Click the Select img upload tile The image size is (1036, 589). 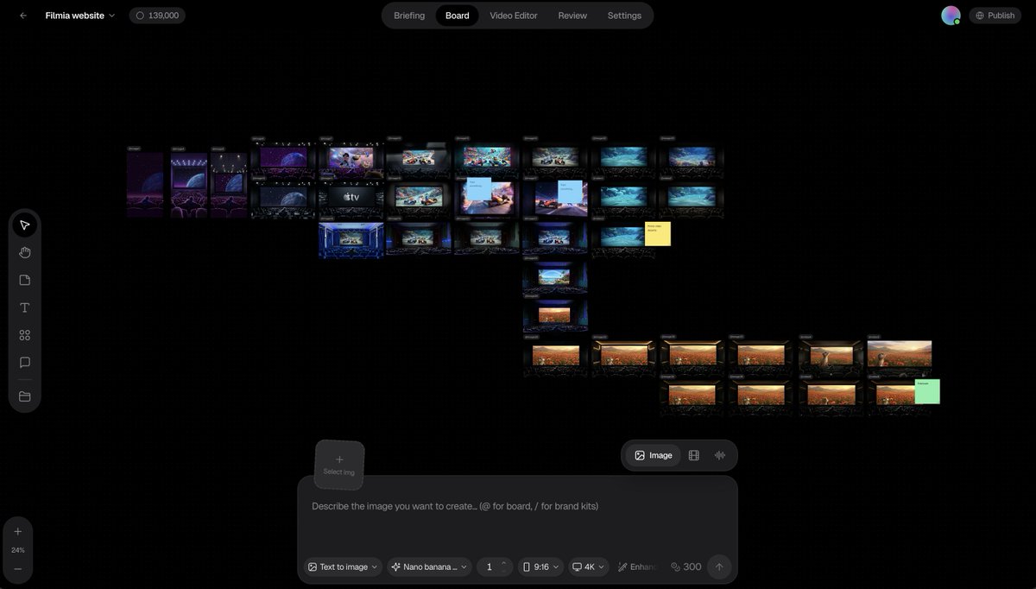(339, 465)
